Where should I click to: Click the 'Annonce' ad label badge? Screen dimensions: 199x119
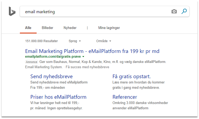click(32, 62)
